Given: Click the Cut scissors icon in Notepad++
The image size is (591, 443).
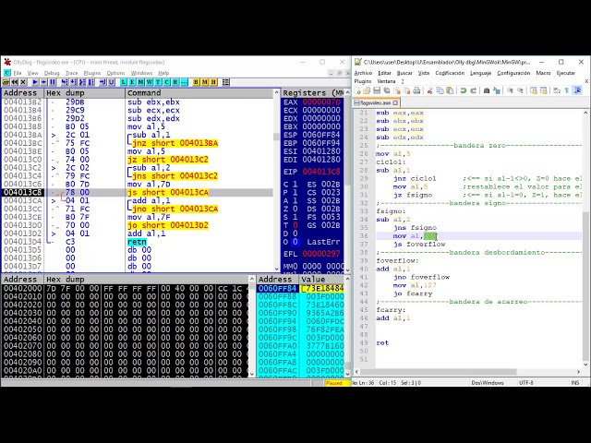Looking at the screenshot, I should pos(430,90).
